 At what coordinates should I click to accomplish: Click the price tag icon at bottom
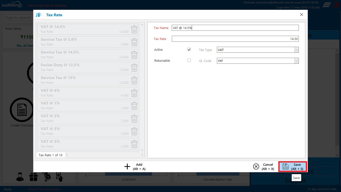tap(59, 177)
